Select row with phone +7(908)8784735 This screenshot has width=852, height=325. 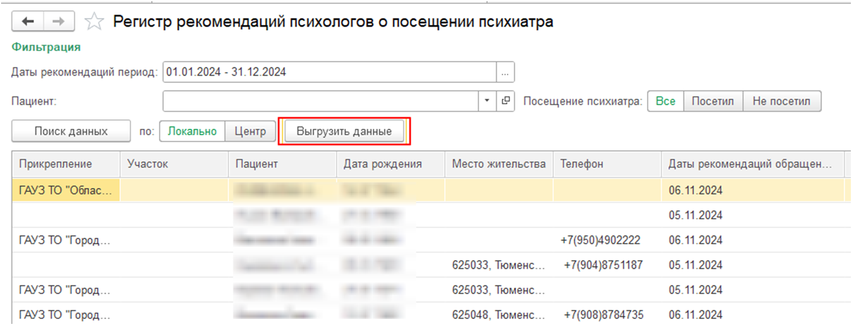(604, 315)
